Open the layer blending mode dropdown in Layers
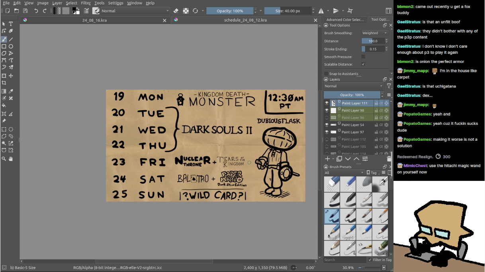This screenshot has height=272, width=485. (353, 86)
